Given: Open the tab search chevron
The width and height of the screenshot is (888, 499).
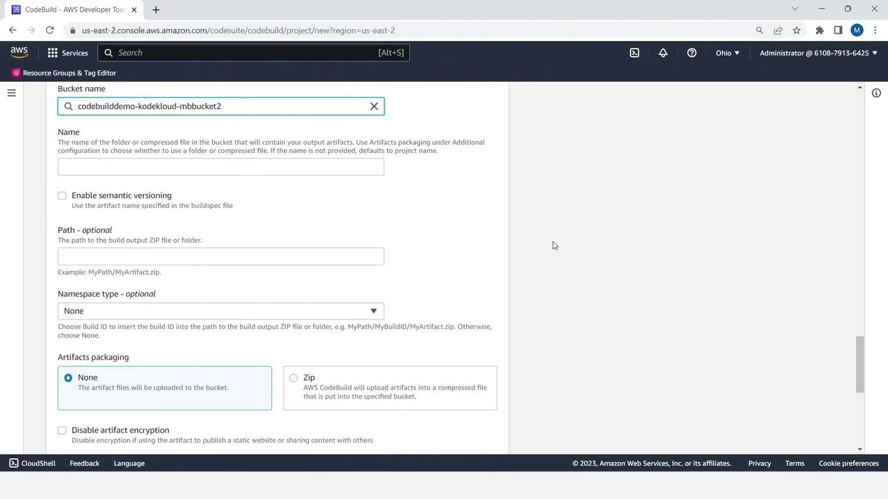Looking at the screenshot, I should (795, 9).
